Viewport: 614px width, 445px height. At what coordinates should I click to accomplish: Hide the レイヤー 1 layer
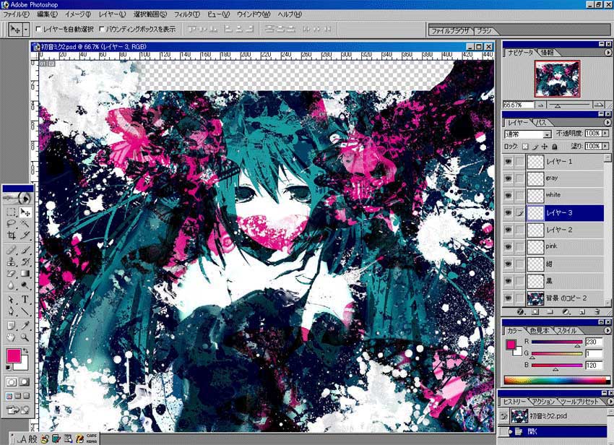coord(508,162)
